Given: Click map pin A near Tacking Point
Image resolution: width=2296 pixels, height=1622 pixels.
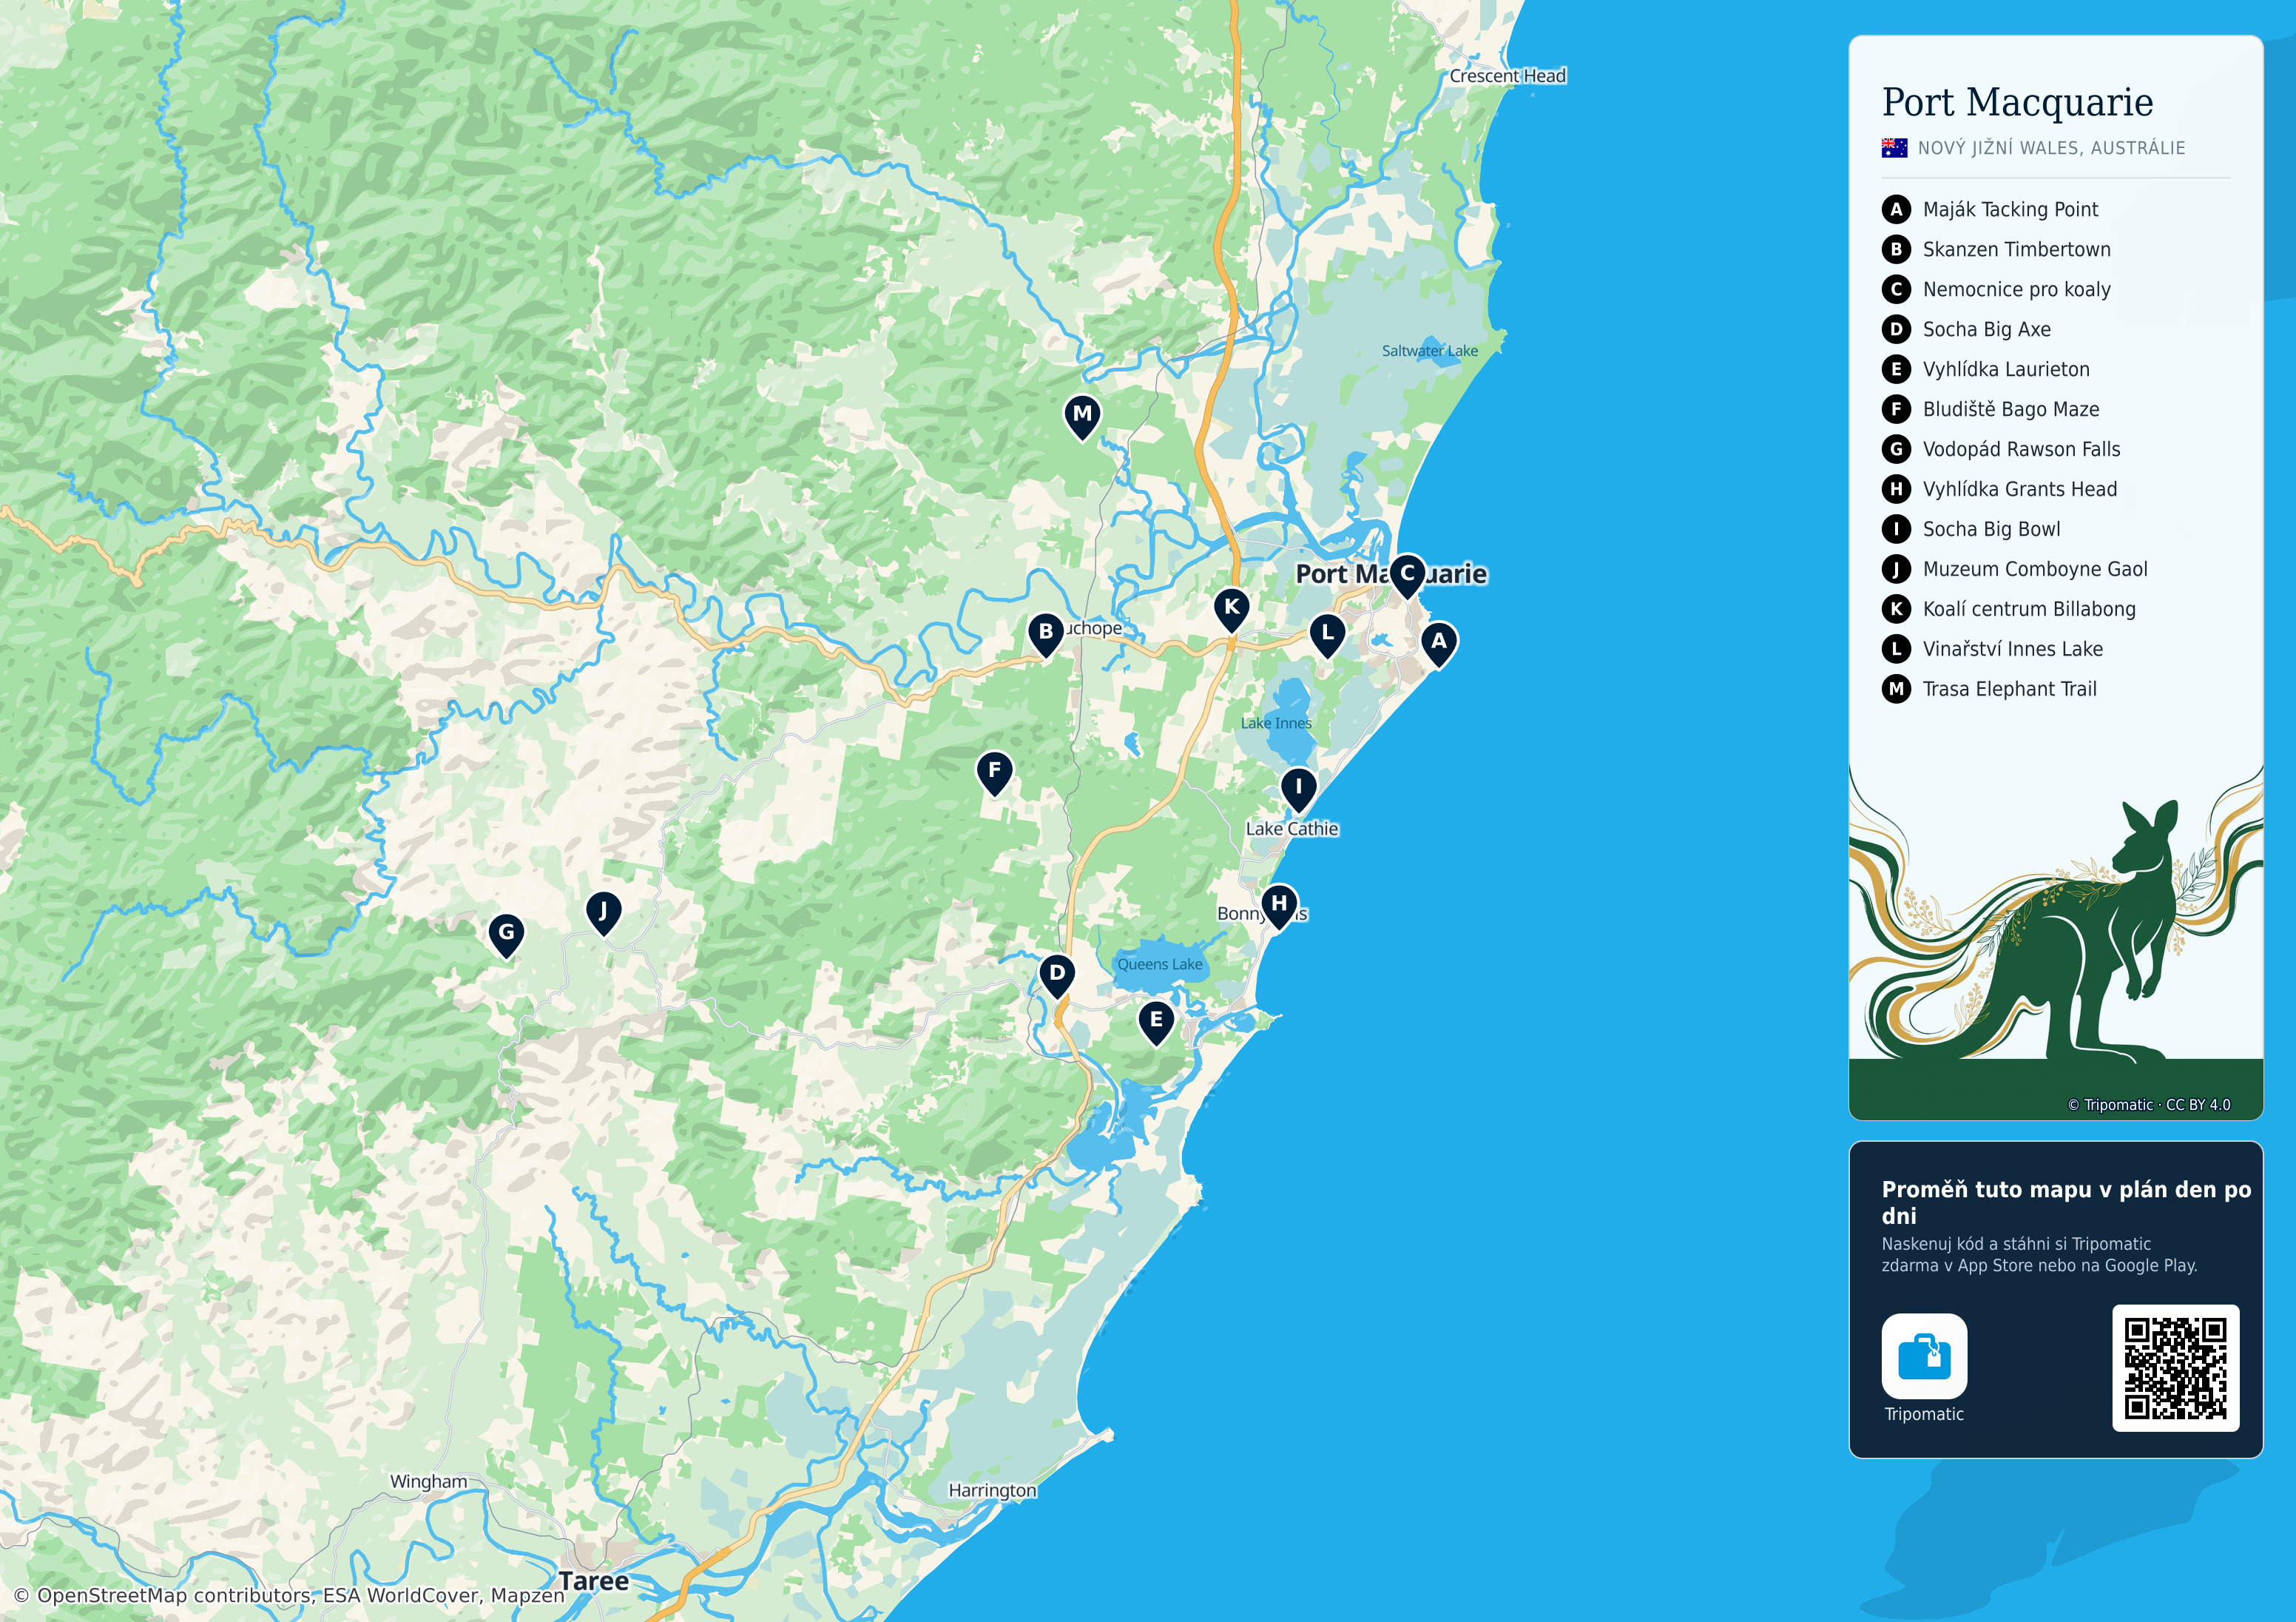Looking at the screenshot, I should coord(1438,645).
